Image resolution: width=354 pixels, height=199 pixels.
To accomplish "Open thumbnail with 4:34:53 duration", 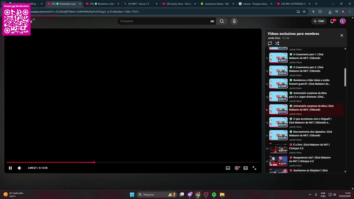I will 278,58.
